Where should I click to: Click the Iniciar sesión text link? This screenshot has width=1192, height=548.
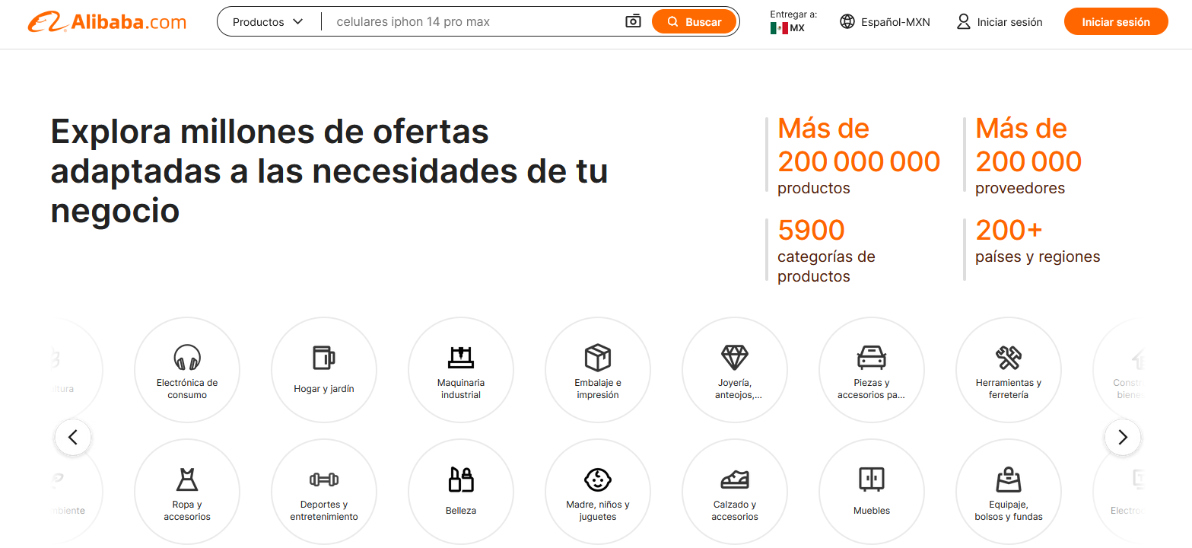[1009, 22]
